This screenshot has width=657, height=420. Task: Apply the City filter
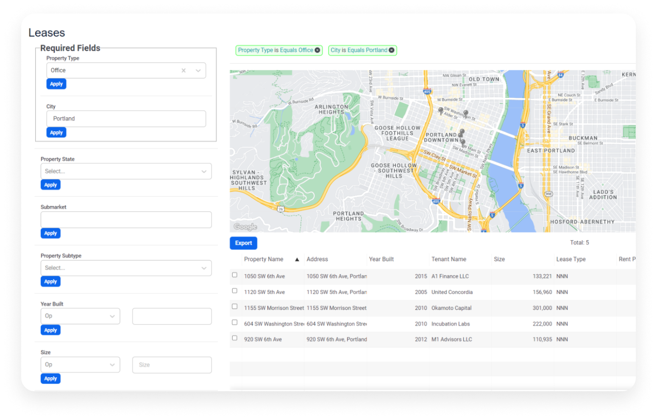coord(56,133)
